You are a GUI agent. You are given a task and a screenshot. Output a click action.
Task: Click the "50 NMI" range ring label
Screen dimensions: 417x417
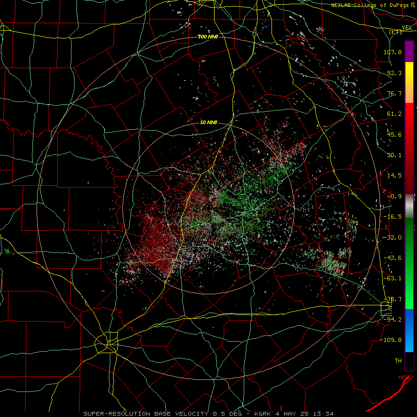tap(208, 122)
